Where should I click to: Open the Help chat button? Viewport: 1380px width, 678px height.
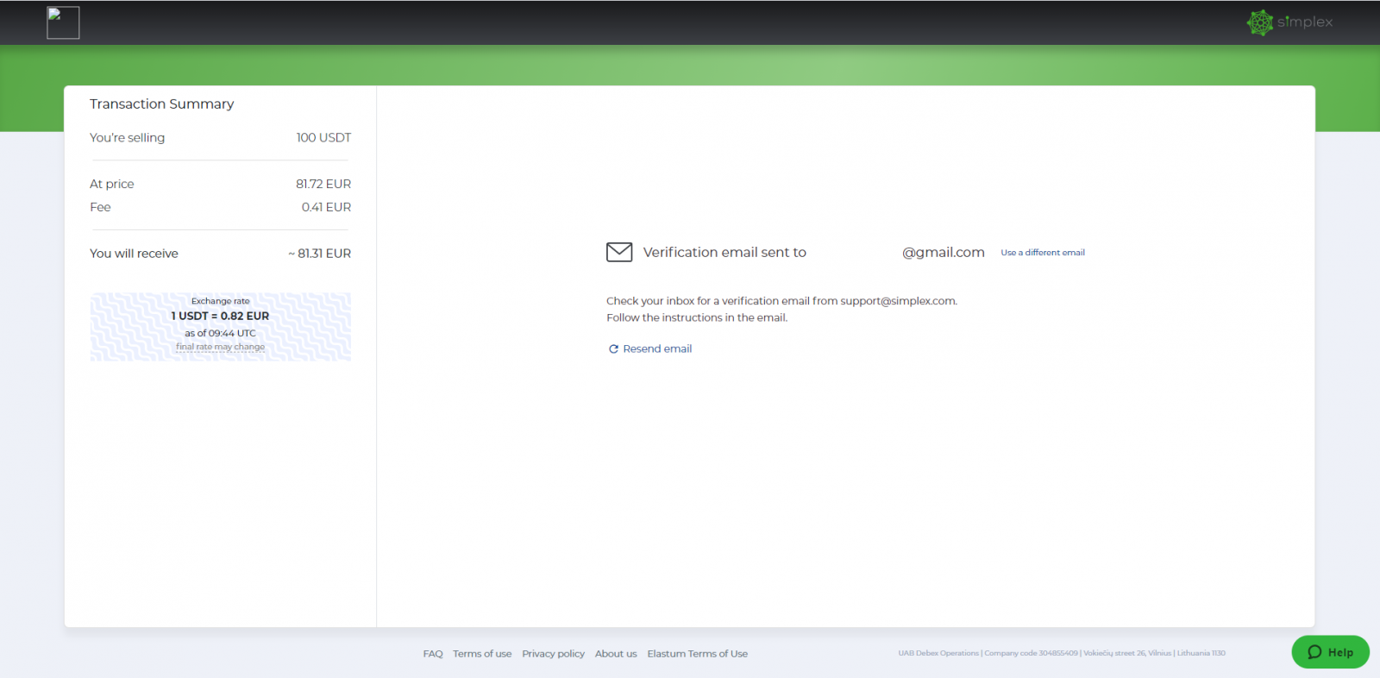pyautogui.click(x=1330, y=652)
